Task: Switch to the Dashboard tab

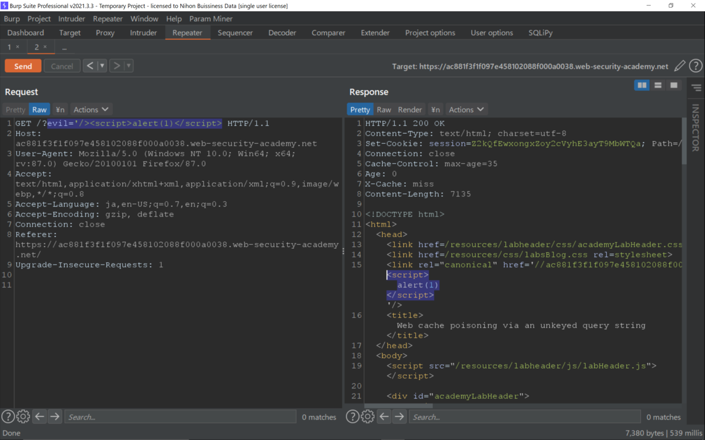Action: (26, 33)
